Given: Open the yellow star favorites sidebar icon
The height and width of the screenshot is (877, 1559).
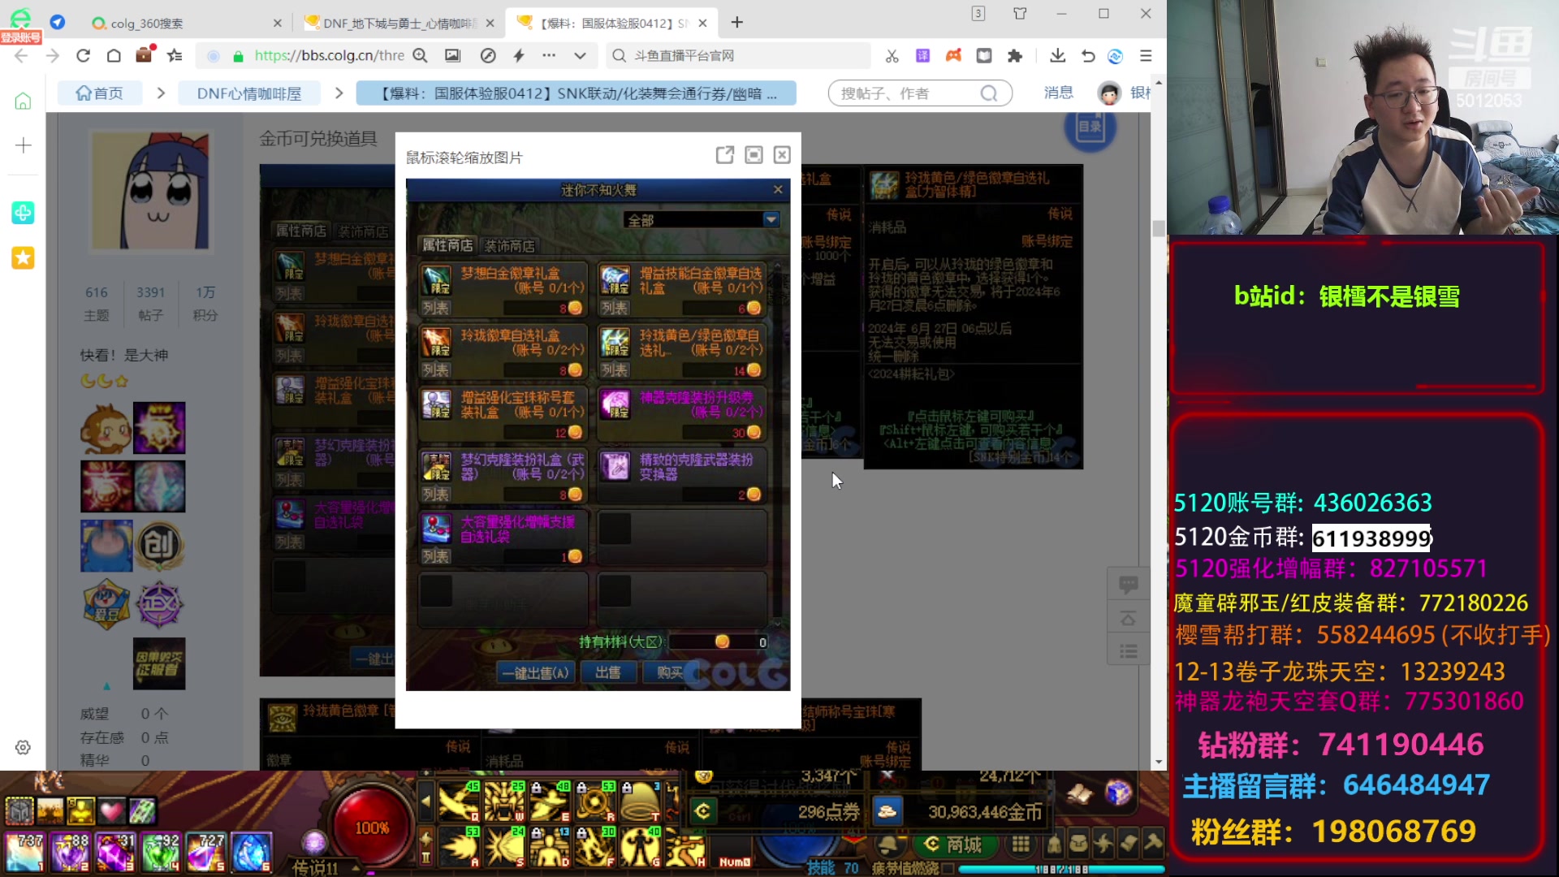Looking at the screenshot, I should click(23, 258).
